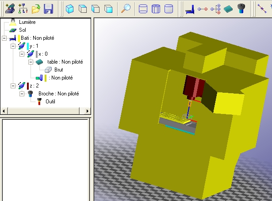Viewport: 272px width, 201px height.
Task: Collapse the z : 2 node
Action: pos(13,86)
